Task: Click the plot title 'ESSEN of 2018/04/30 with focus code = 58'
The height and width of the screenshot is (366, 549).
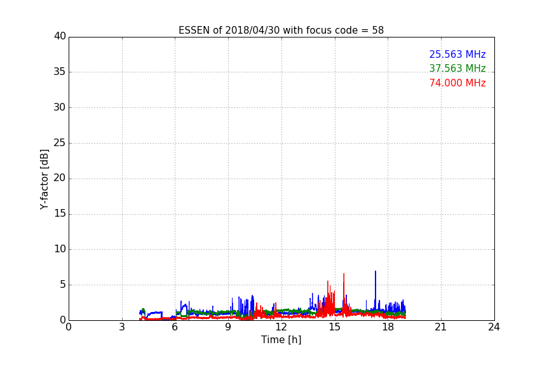Action: point(281,30)
